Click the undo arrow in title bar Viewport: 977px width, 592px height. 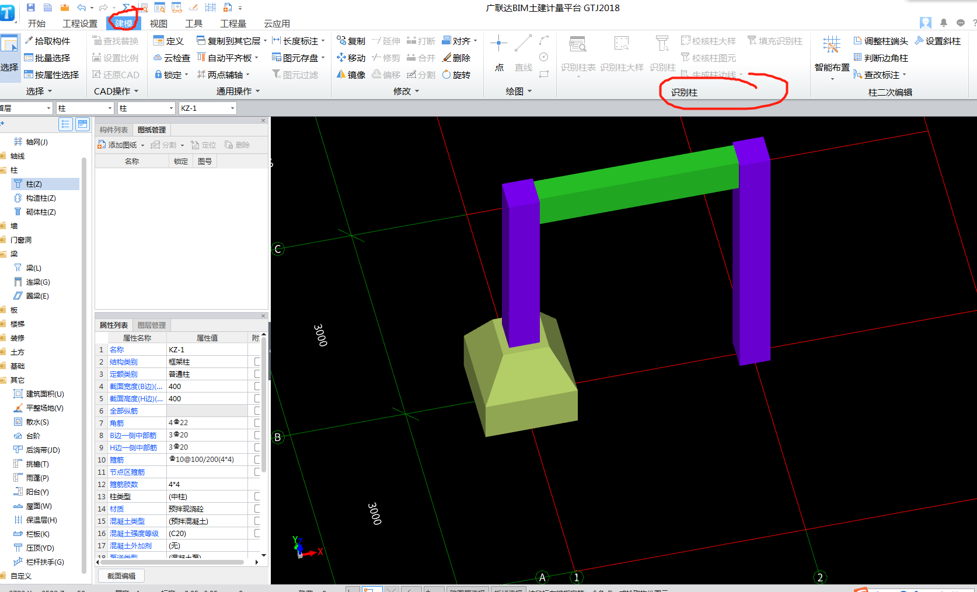81,8
